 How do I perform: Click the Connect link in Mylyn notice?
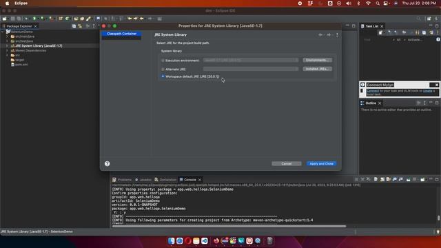(373, 91)
